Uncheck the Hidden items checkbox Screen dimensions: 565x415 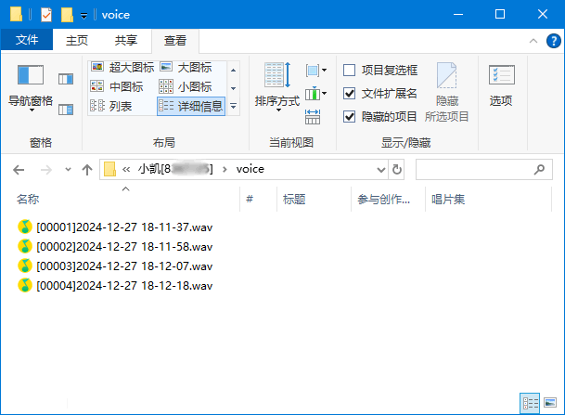350,116
